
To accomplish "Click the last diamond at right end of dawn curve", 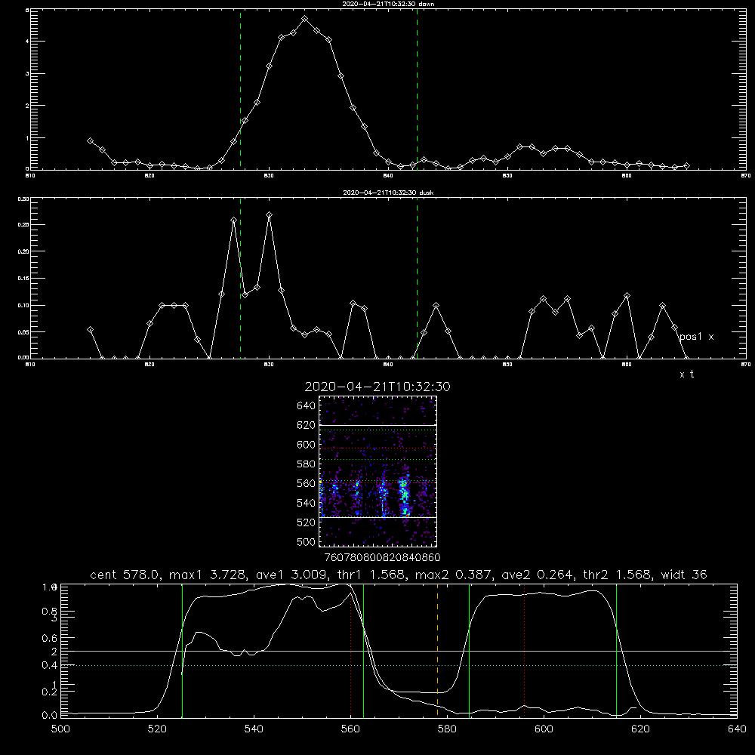I will click(x=686, y=165).
